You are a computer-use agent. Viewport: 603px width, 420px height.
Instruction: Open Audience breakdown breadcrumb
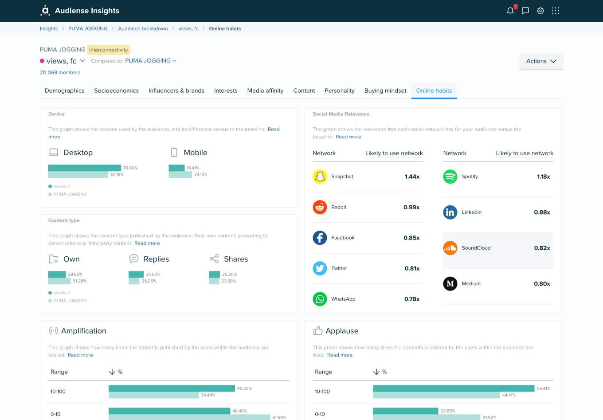143,28
